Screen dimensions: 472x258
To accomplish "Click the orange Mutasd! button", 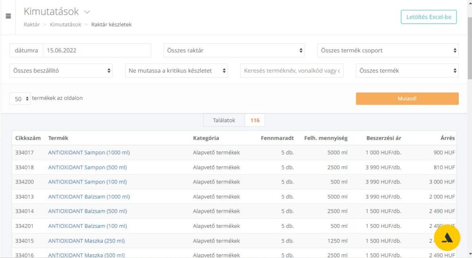I will (407, 99).
